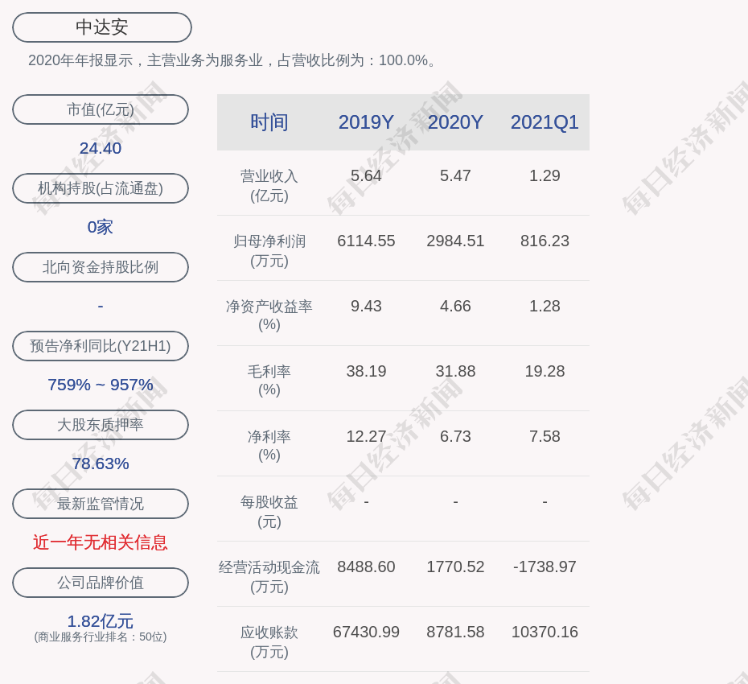Click revenue value 1.29
Image resolution: width=748 pixels, height=684 pixels.
545,175
